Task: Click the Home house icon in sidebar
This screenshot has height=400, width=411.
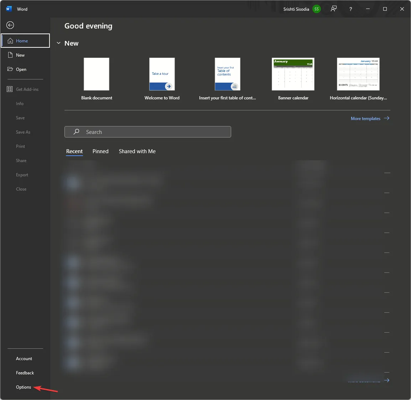Action: pyautogui.click(x=10, y=41)
